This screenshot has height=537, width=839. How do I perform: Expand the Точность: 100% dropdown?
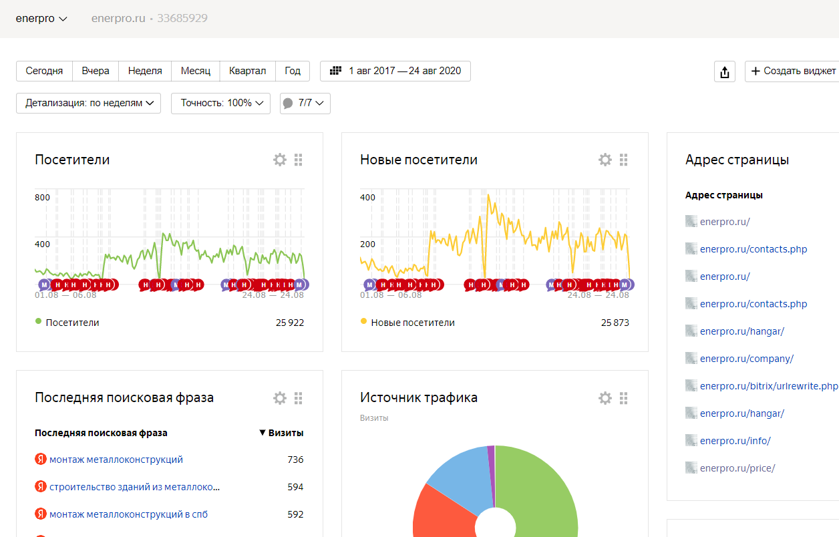[x=221, y=104]
